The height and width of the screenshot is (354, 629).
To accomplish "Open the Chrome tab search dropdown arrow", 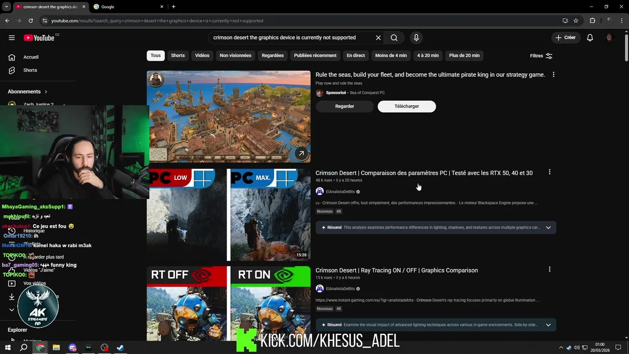I will [6, 7].
